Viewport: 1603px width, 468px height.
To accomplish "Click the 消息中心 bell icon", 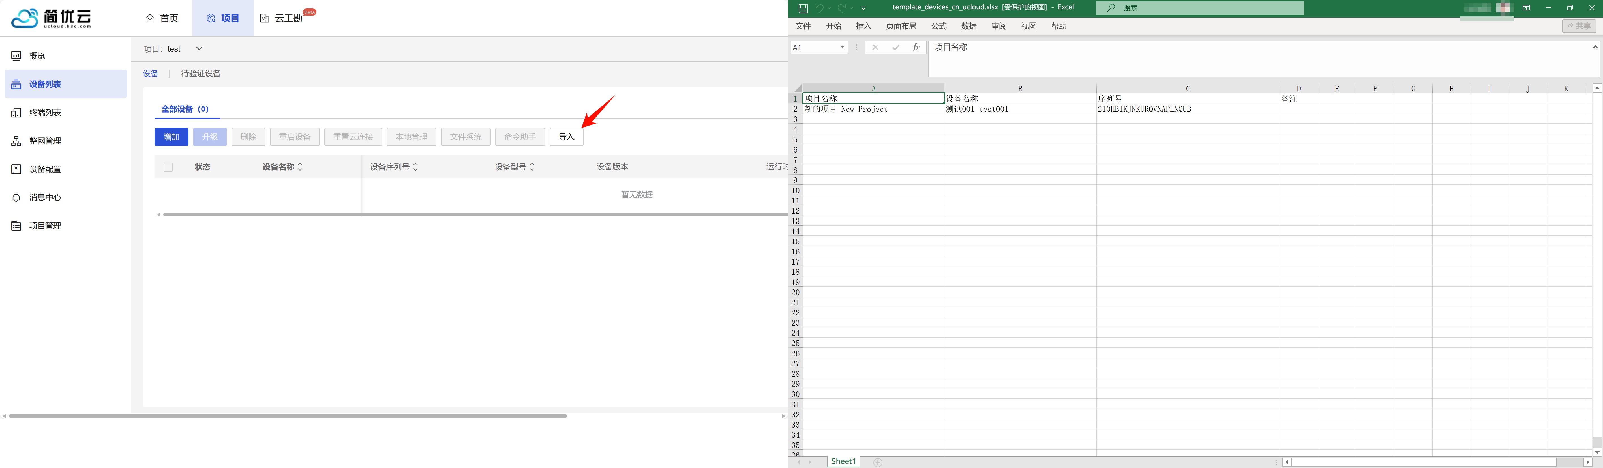I will (16, 197).
